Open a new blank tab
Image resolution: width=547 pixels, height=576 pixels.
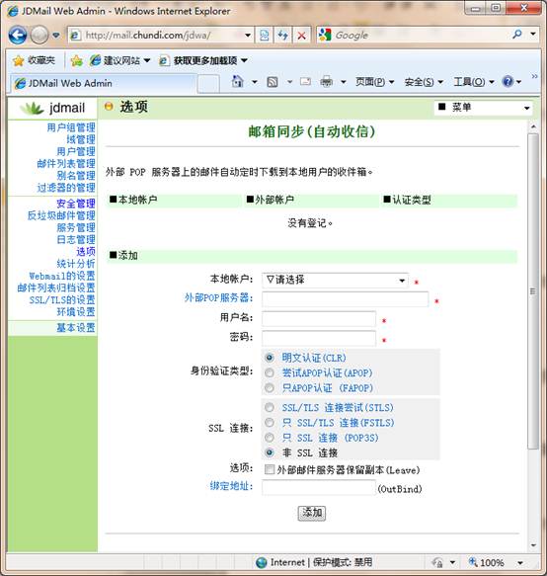point(208,83)
